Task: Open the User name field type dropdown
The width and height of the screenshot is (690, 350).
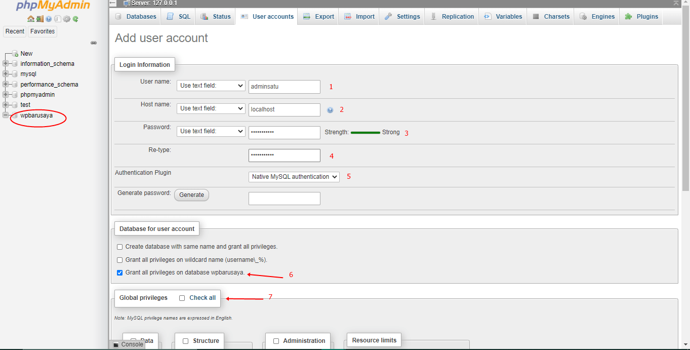Action: point(211,85)
